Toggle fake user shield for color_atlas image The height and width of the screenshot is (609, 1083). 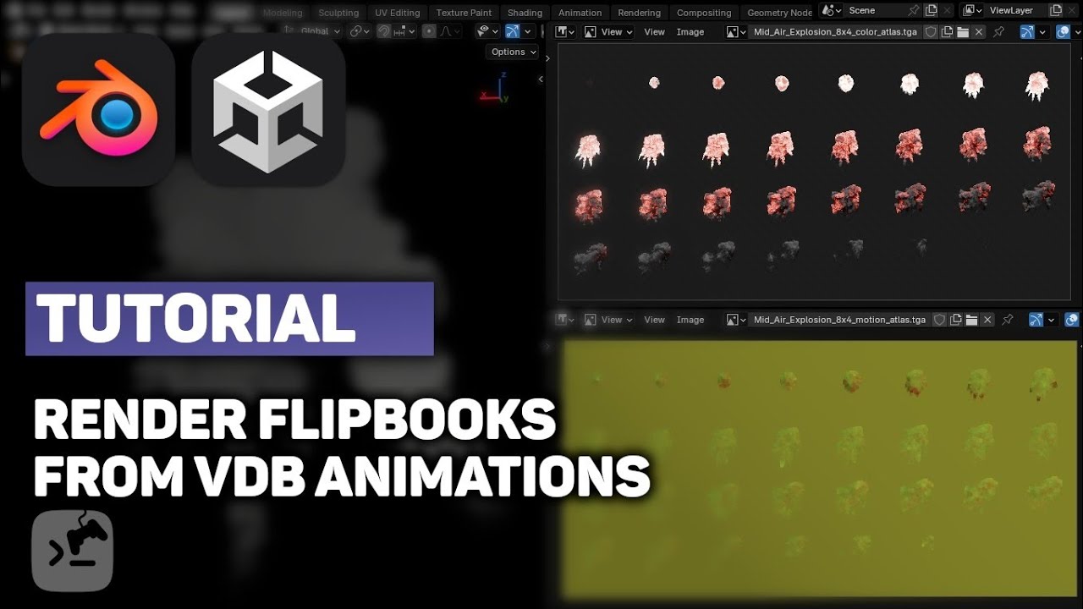931,31
